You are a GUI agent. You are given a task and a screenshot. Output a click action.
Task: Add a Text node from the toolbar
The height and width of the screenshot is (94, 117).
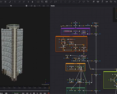(x=5, y=2)
